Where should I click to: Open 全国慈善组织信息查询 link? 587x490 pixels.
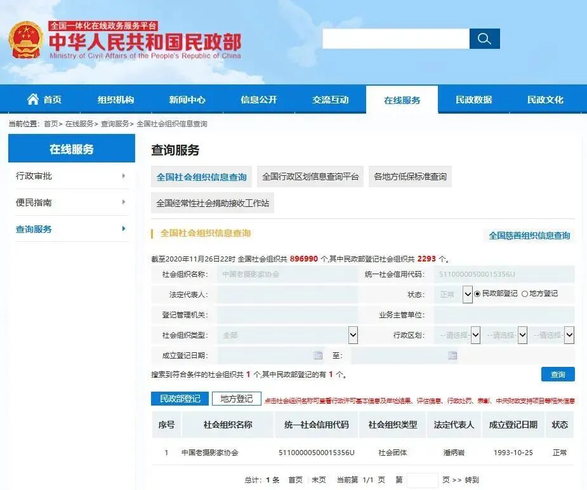point(531,235)
